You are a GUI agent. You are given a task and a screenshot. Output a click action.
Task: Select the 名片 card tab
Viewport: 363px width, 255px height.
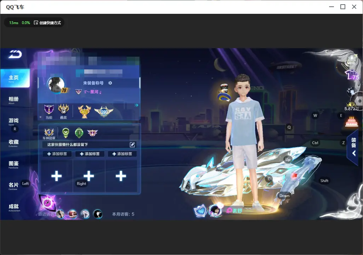pos(14,186)
